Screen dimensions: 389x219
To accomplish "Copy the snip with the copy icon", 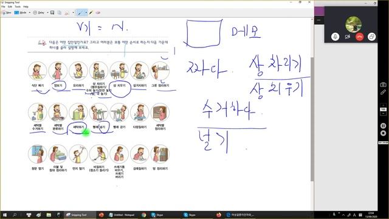I will click(60, 12).
